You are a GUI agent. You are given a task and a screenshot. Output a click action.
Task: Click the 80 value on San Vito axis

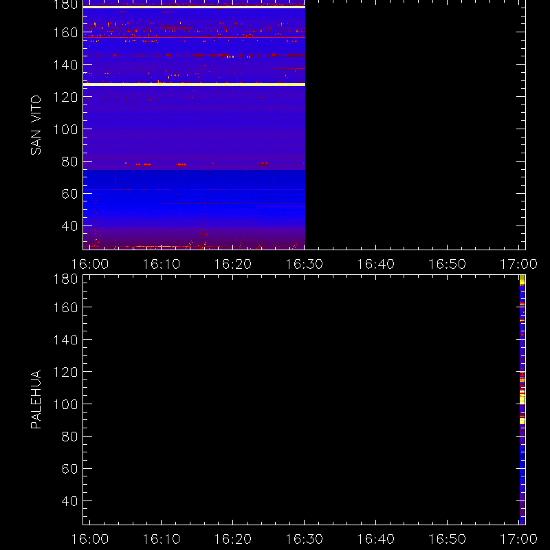pos(70,162)
